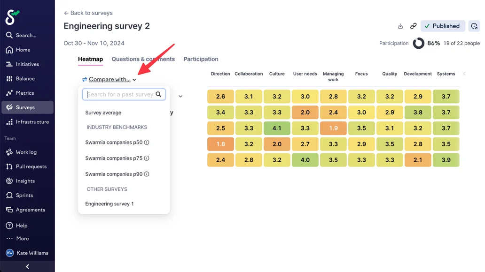Image resolution: width=485 pixels, height=272 pixels.
Task: Toggle the Compare with dropdown
Action: (109, 79)
